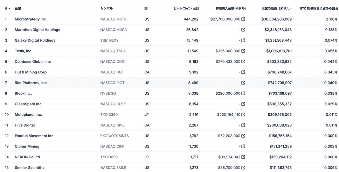Click the 国 column header
The width and height of the screenshot is (339, 172).
[146, 8]
